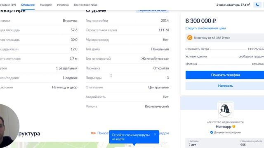Click the living area value 30.0
Screen dimensions: 264x148
click(x=74, y=39)
